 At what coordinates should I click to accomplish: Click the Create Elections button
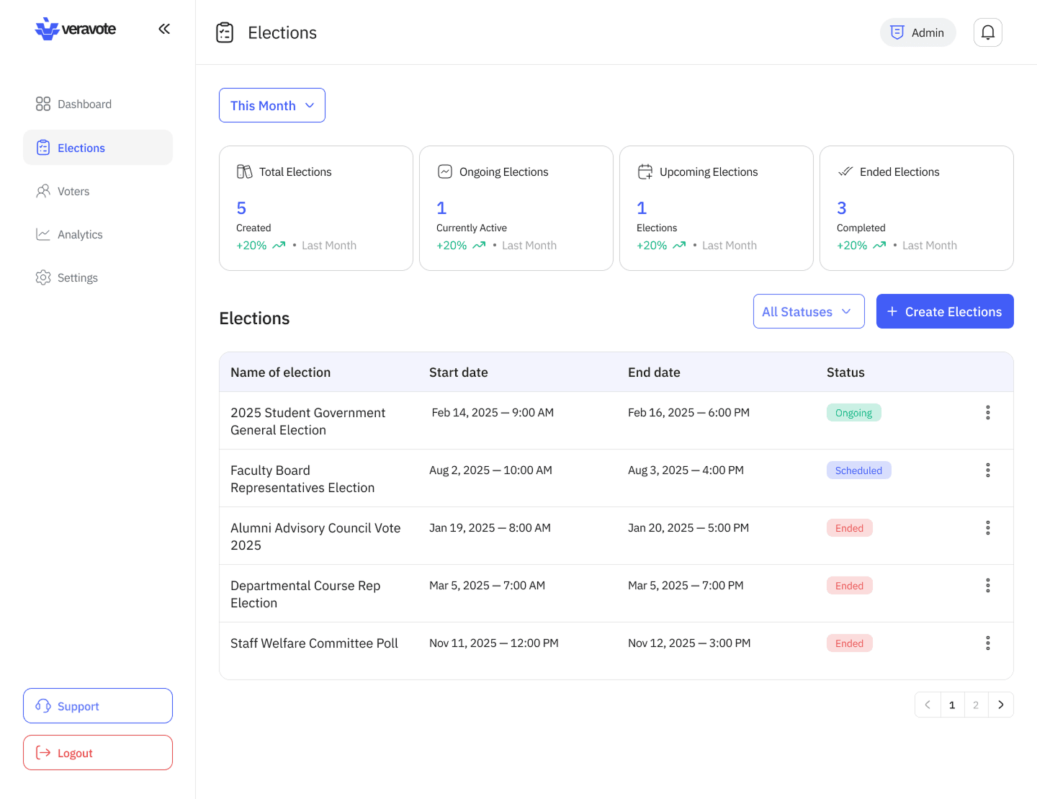point(944,311)
